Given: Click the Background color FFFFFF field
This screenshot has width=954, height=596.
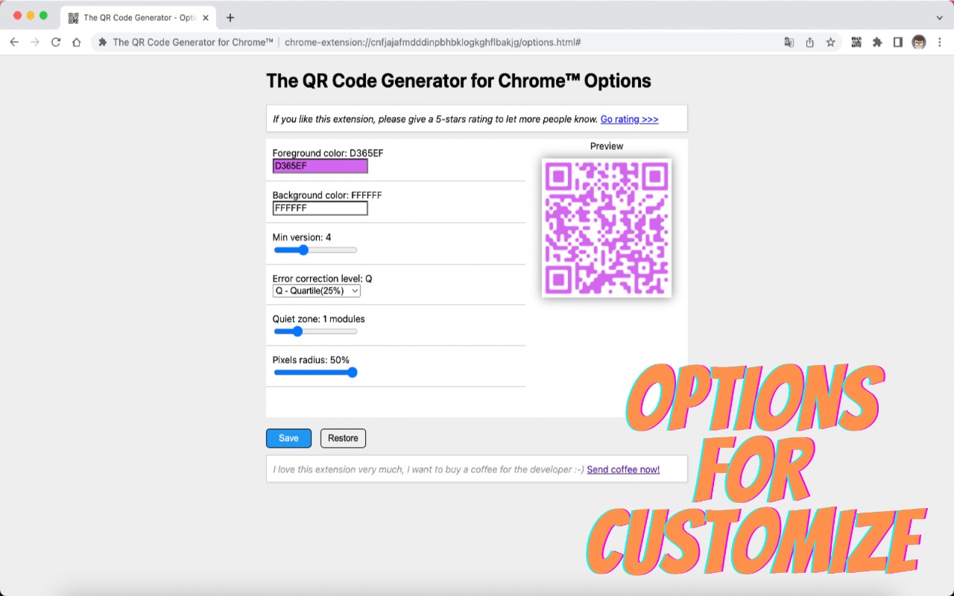Looking at the screenshot, I should 320,208.
